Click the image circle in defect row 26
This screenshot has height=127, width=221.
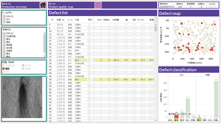pyautogui.click(x=89, y=44)
